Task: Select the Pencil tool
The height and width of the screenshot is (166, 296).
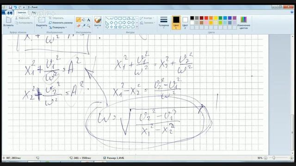Action: (x=78, y=20)
